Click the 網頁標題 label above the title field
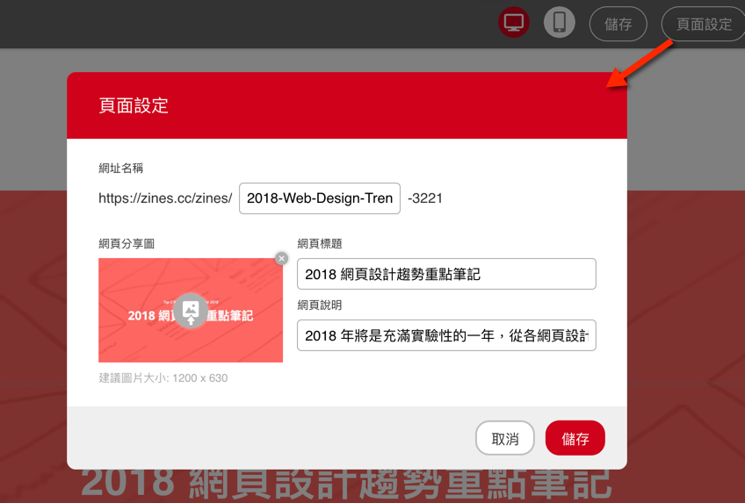Viewport: 745px width, 503px height. [x=320, y=243]
